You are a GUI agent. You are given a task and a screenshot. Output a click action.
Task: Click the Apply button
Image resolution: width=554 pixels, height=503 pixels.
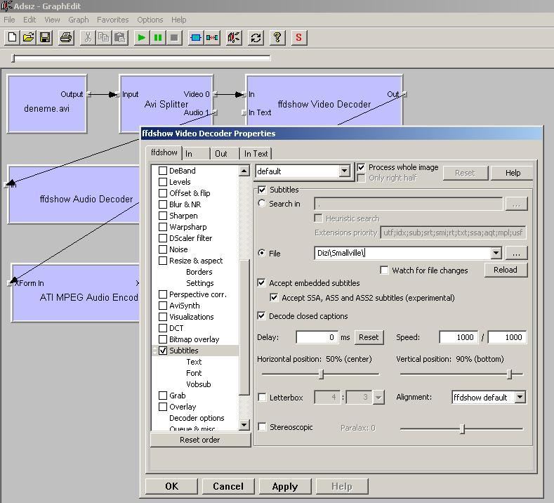tap(285, 486)
